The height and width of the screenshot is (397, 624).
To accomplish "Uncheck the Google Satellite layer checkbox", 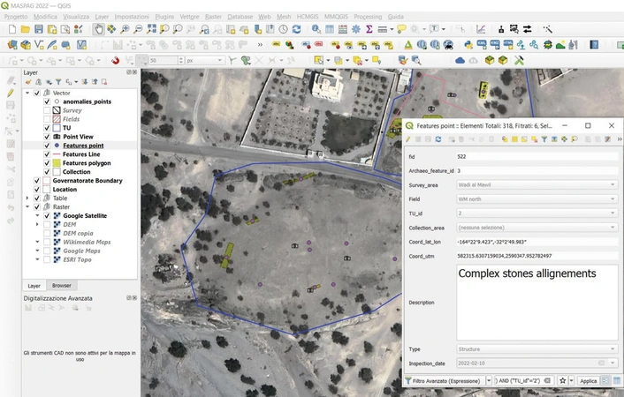I will [47, 215].
